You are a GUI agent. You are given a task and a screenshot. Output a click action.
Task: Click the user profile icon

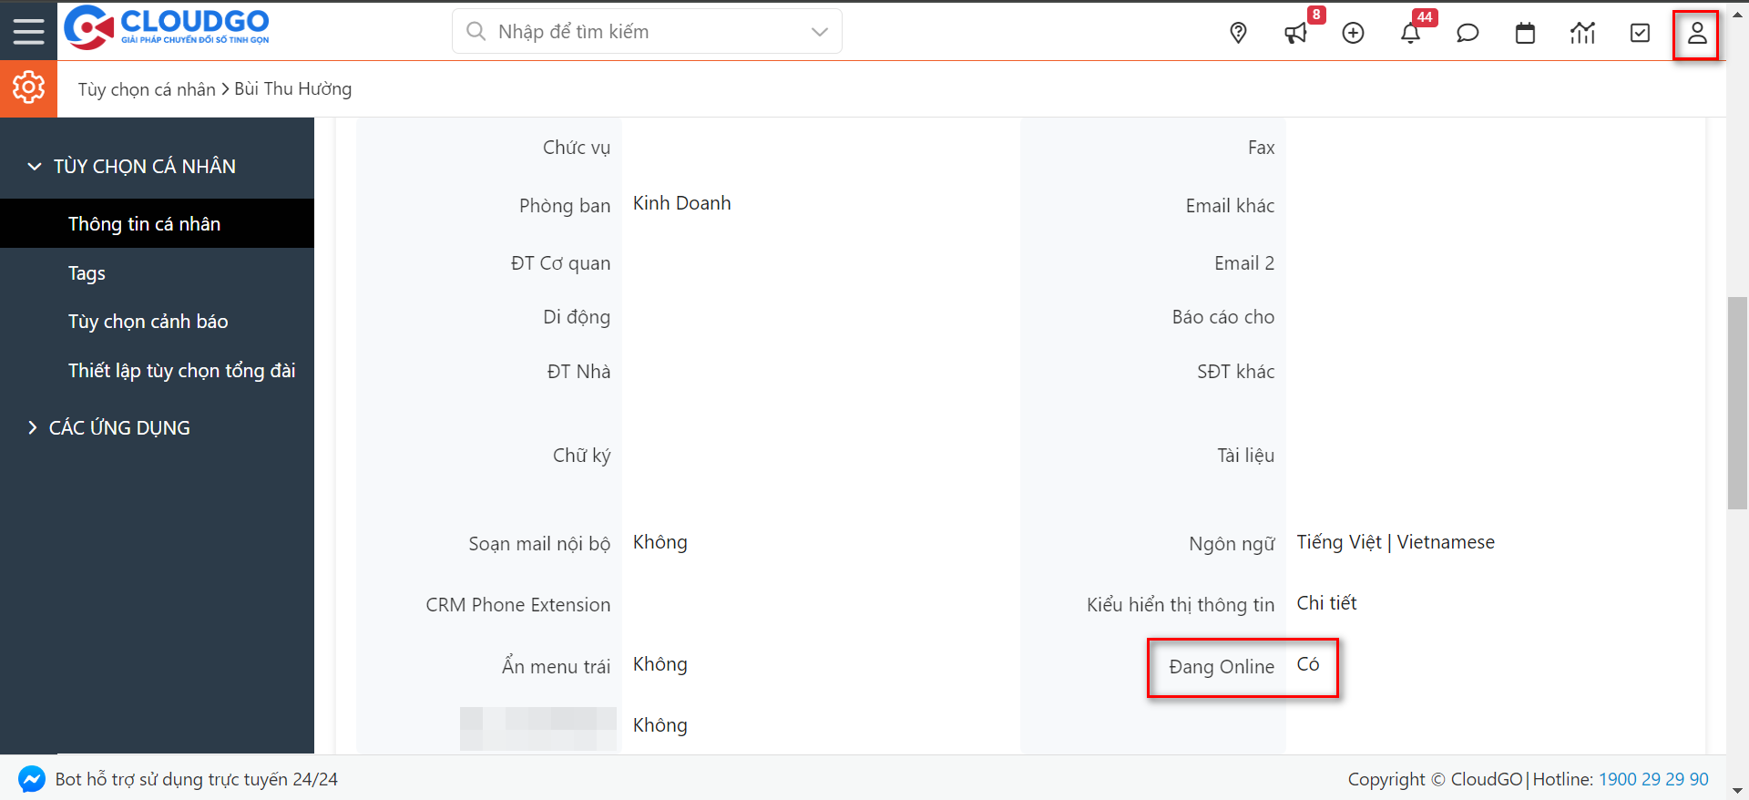coord(1696,34)
